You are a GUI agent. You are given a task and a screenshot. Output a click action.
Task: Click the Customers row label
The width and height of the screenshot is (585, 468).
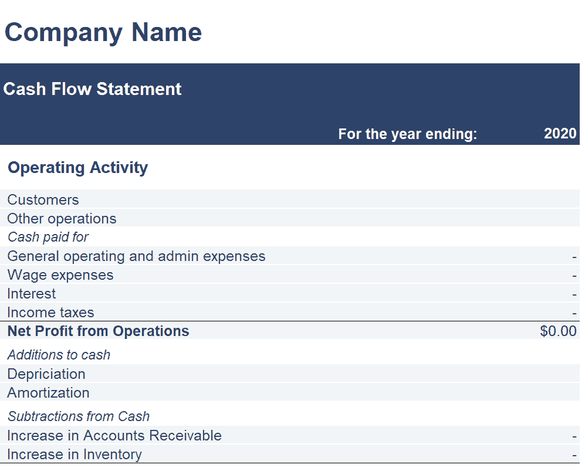(43, 200)
